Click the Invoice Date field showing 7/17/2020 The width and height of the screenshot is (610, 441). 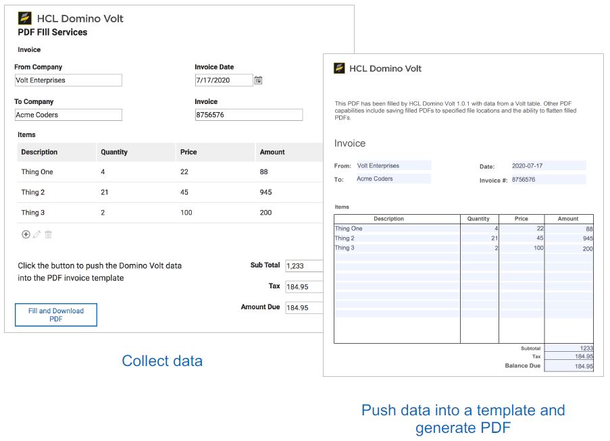click(224, 80)
